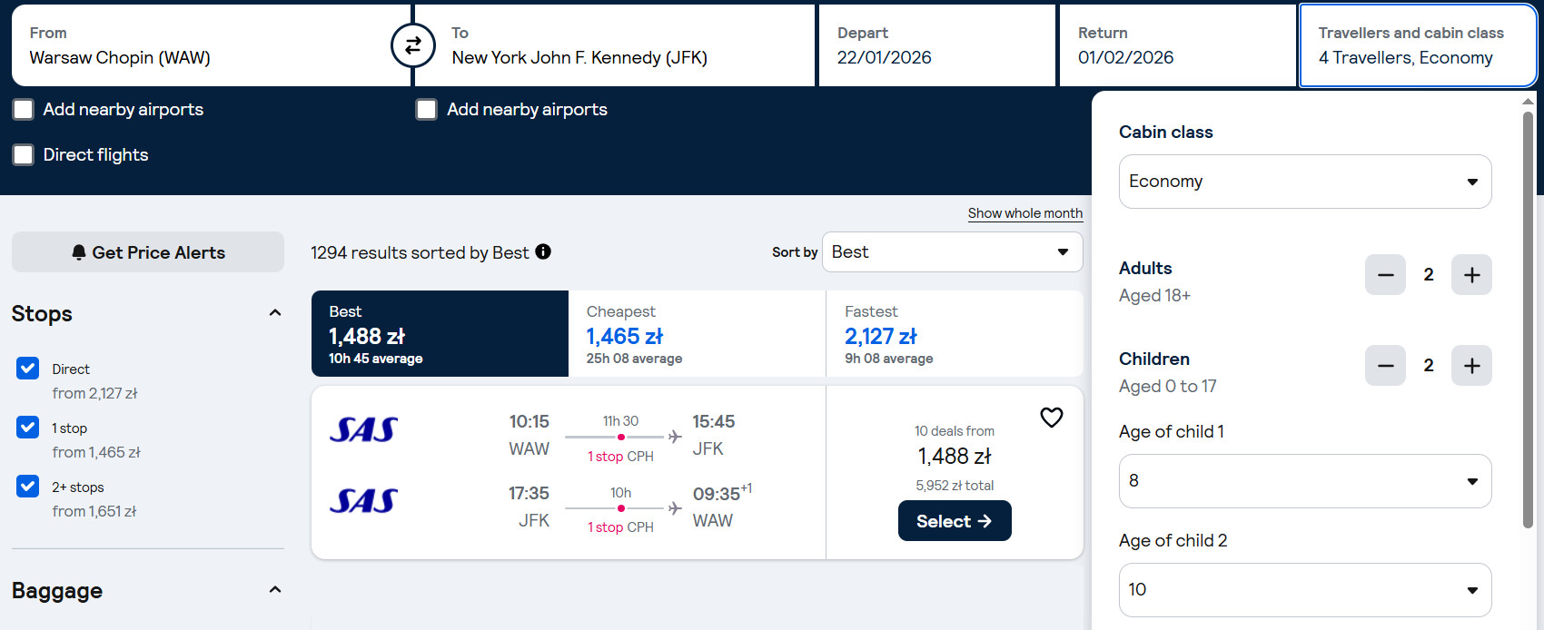The image size is (1544, 630).
Task: Click the travellers panel scrollbar
Action: [1528, 318]
